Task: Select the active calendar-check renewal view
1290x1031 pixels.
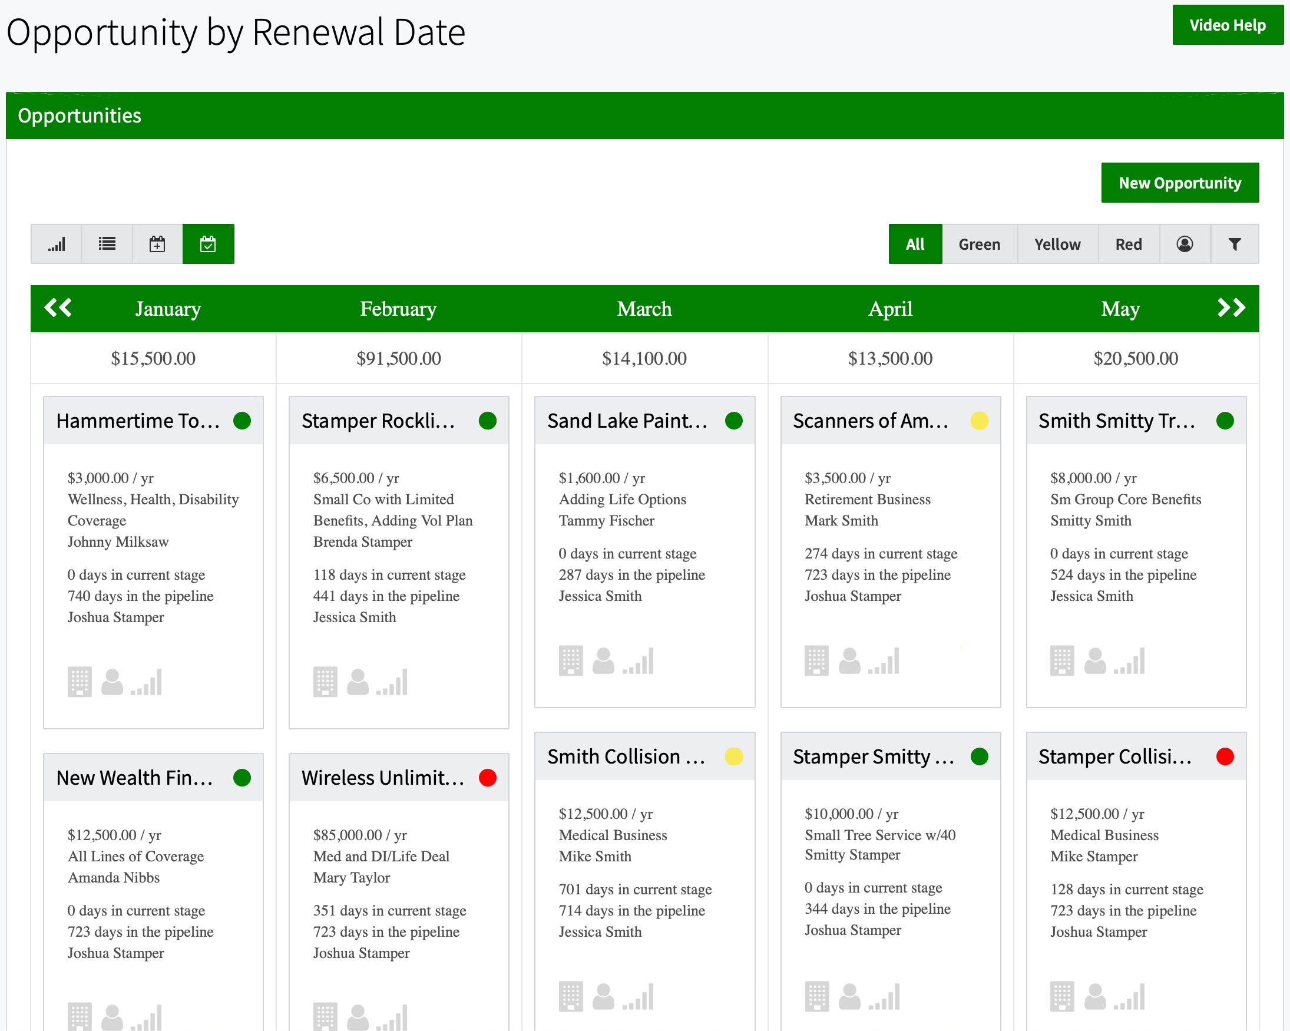Action: click(208, 244)
